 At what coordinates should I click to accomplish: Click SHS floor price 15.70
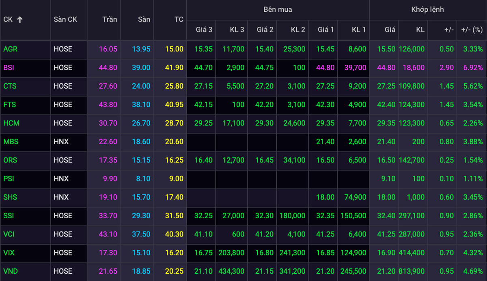141,197
